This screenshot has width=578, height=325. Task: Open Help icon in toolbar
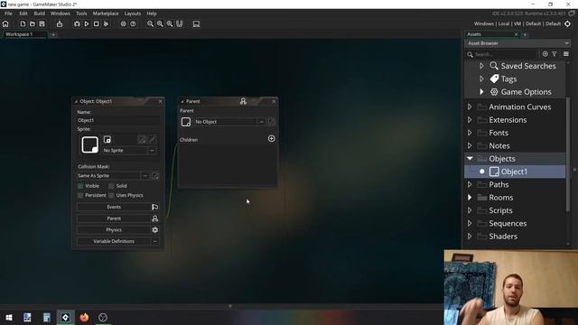pyautogui.click(x=133, y=24)
